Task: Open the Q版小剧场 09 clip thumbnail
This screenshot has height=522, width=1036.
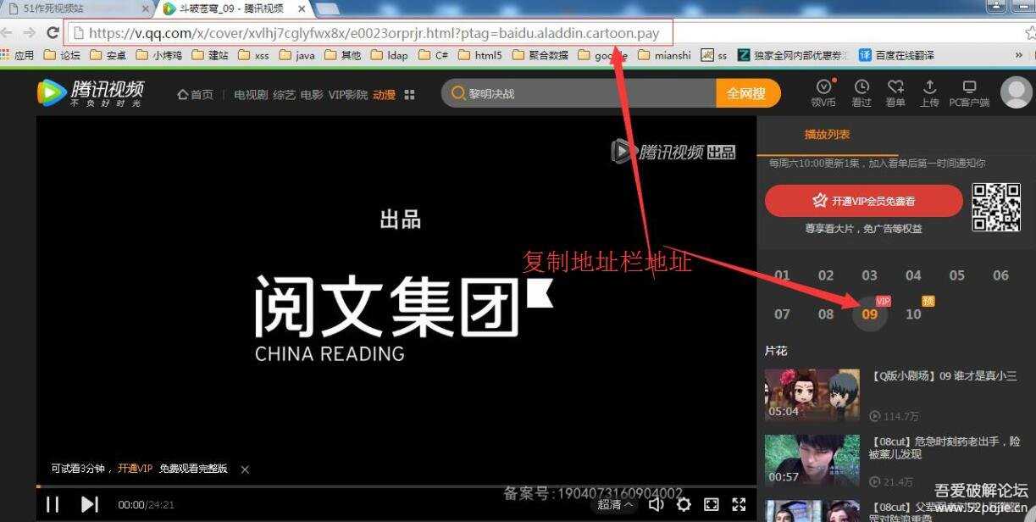Action: (x=812, y=395)
